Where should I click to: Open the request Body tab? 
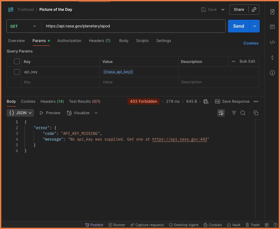[x=124, y=41]
